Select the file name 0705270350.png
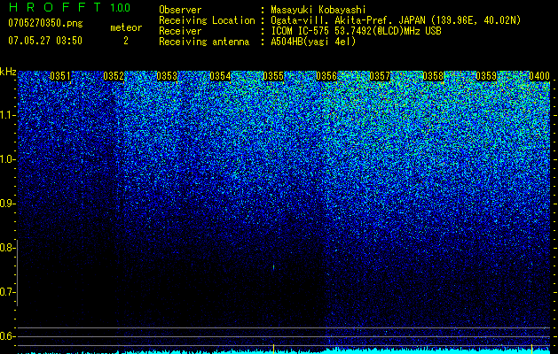558x354 pixels. 45,23
